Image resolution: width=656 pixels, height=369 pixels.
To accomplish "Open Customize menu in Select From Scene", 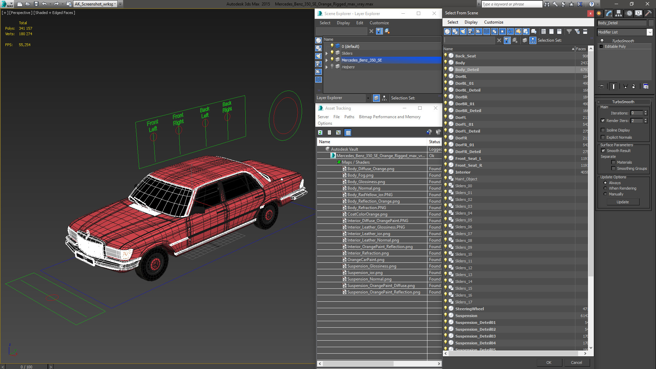I will tap(493, 22).
